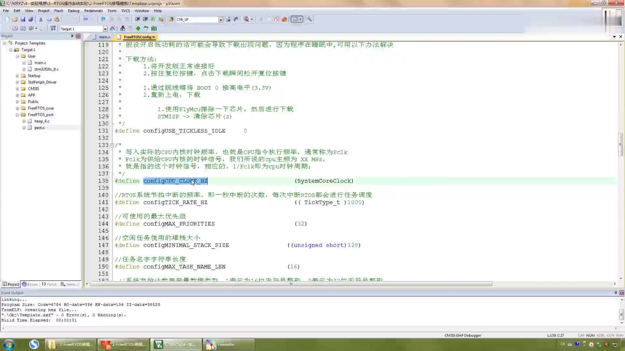Cut selection with the scissors icon
Screen dimensions: 625x351
41,19
